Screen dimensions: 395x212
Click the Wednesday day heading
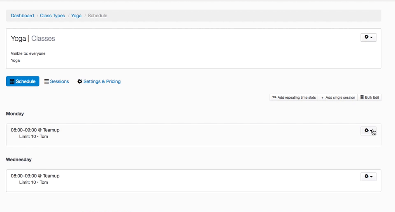pos(19,159)
